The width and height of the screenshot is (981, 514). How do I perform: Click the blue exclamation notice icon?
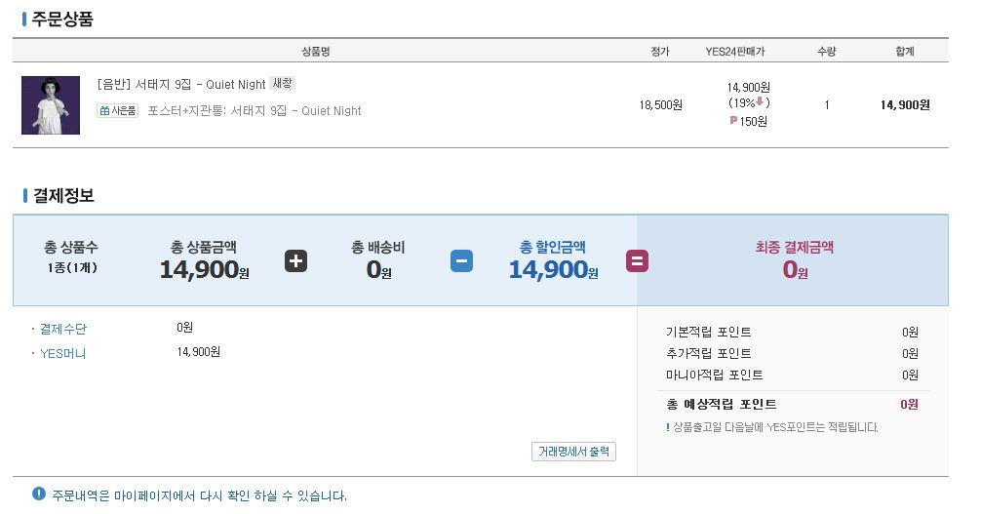39,494
